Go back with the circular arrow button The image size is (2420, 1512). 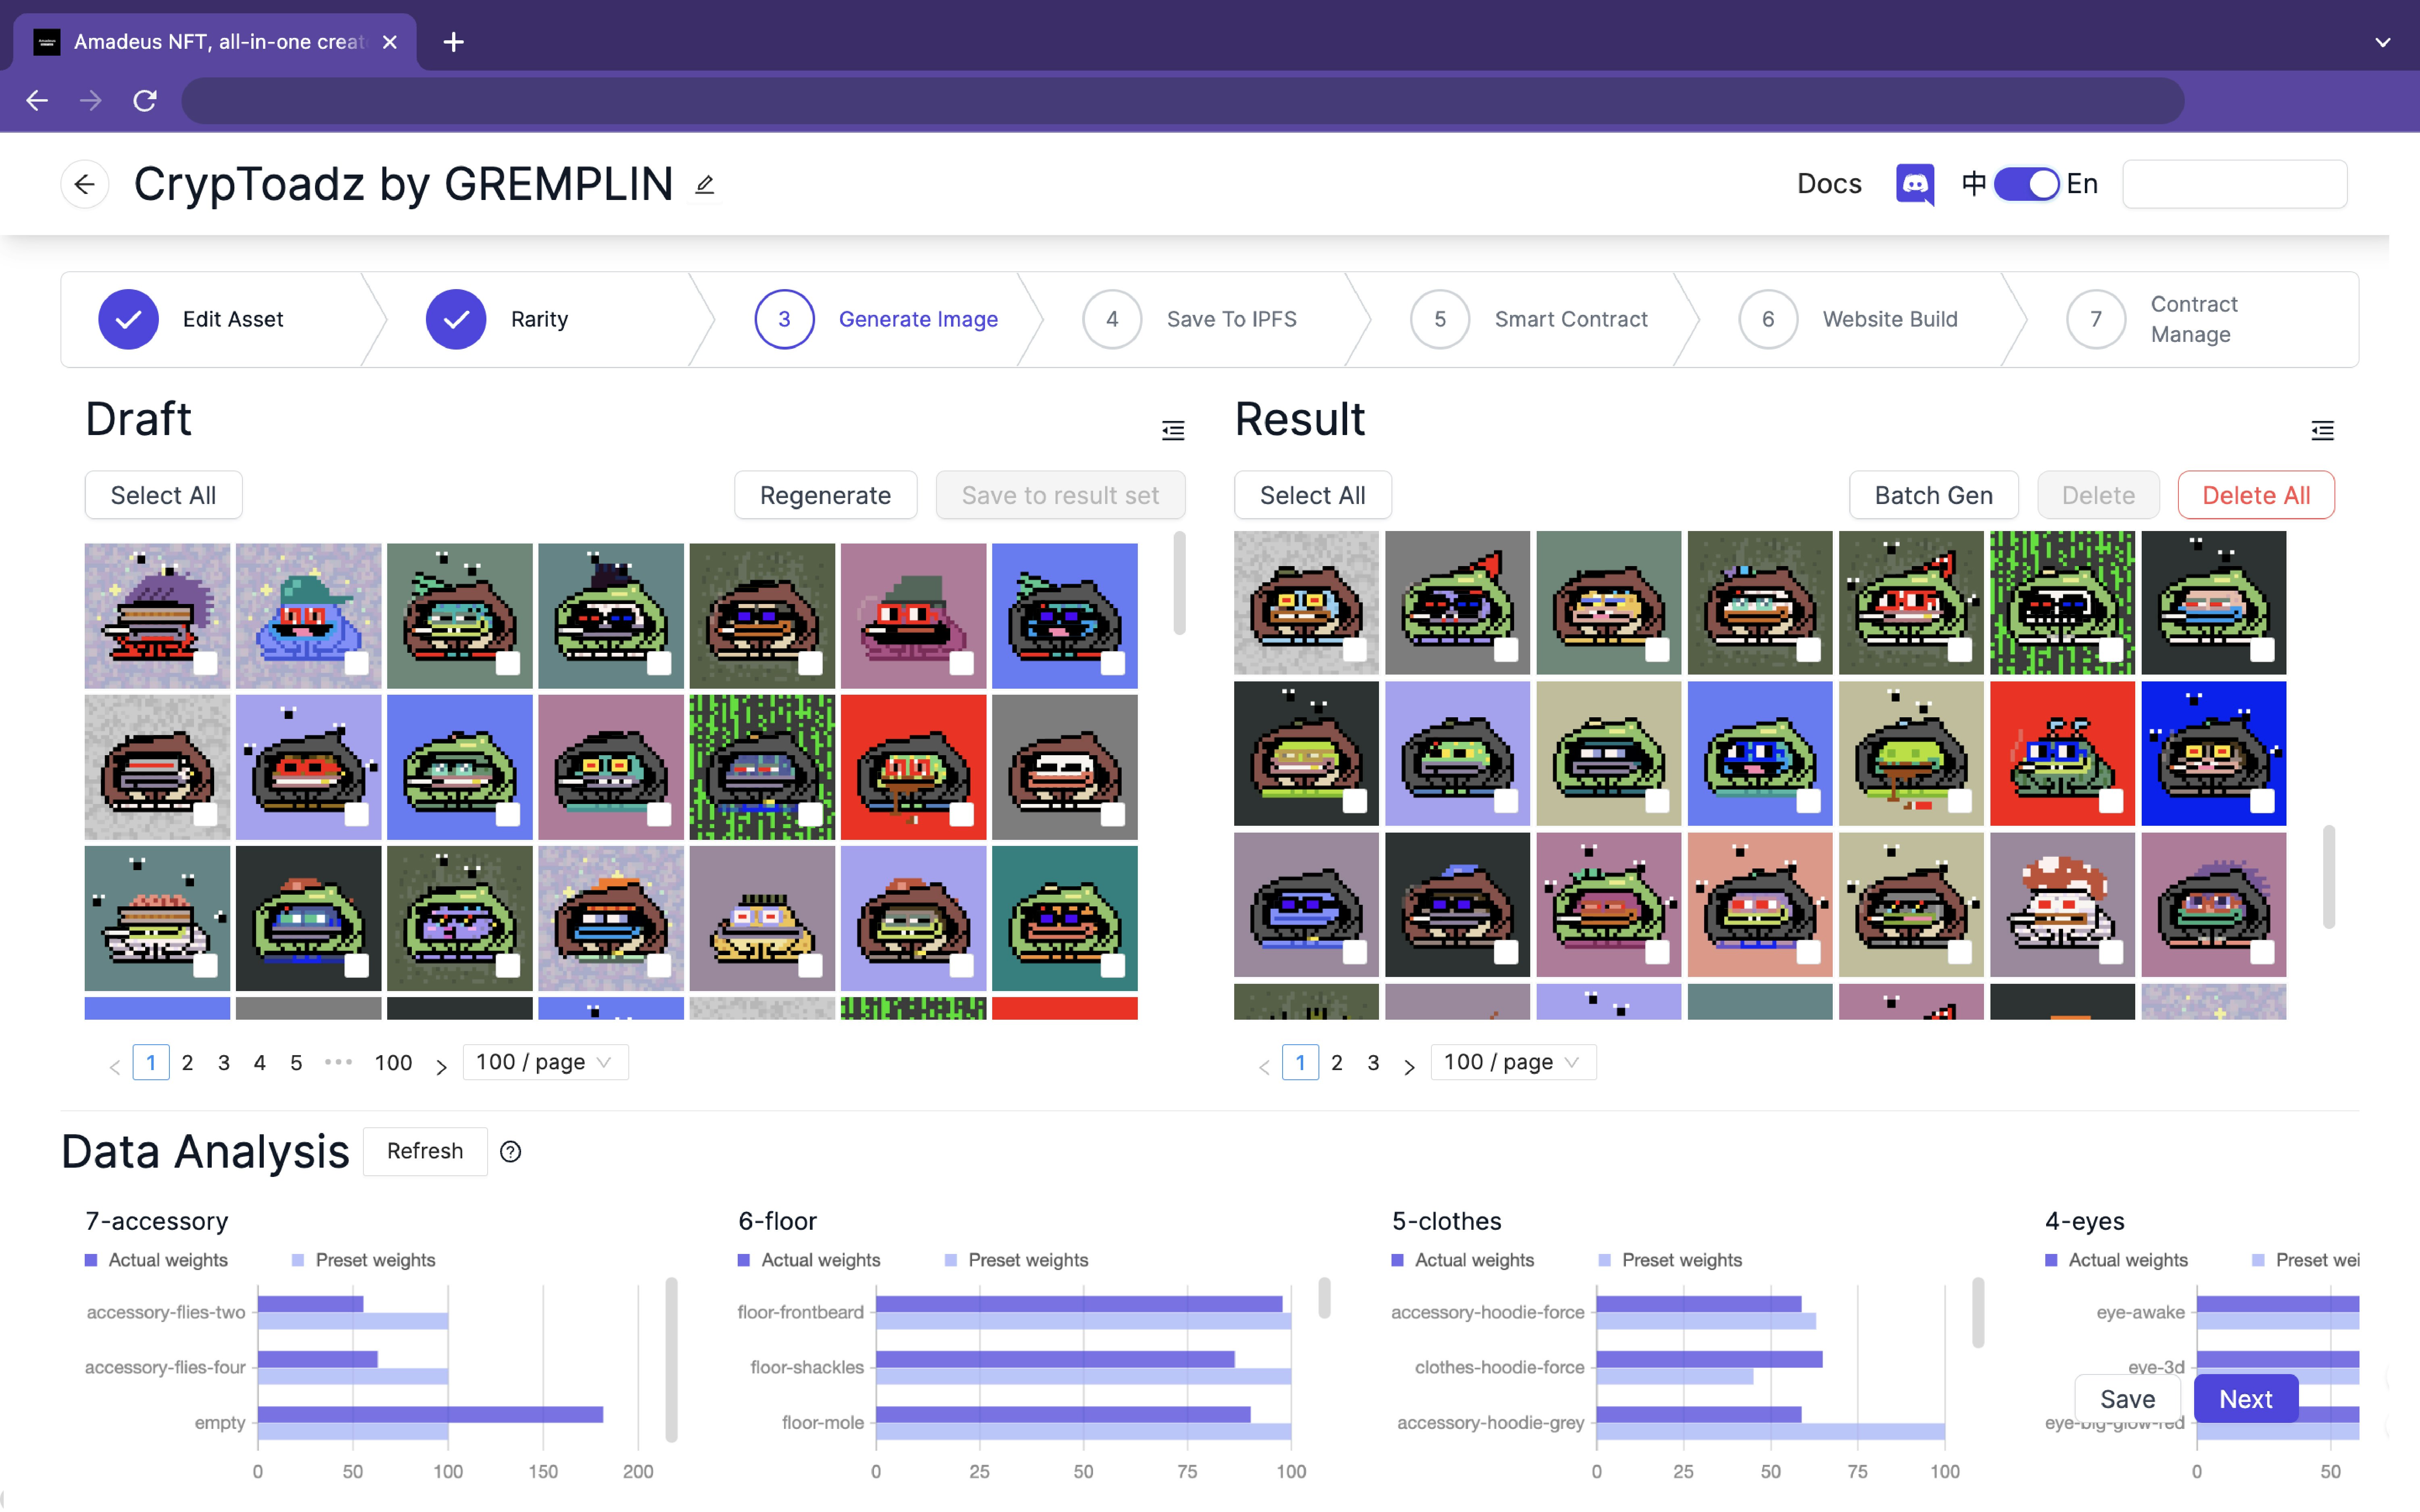coord(85,184)
